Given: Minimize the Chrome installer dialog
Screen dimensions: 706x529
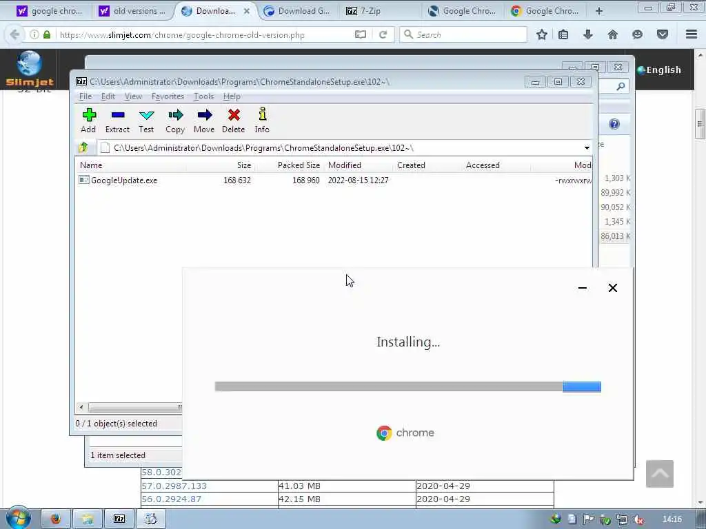Looking at the screenshot, I should click(582, 288).
